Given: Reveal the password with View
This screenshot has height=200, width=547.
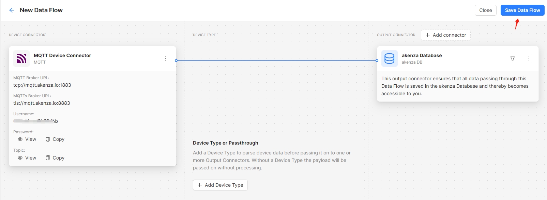Looking at the screenshot, I should (27, 139).
